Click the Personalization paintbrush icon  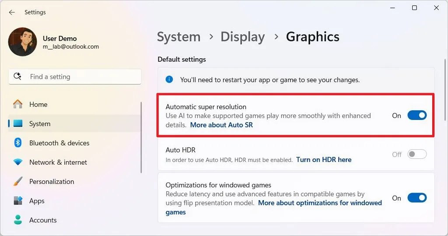17,181
